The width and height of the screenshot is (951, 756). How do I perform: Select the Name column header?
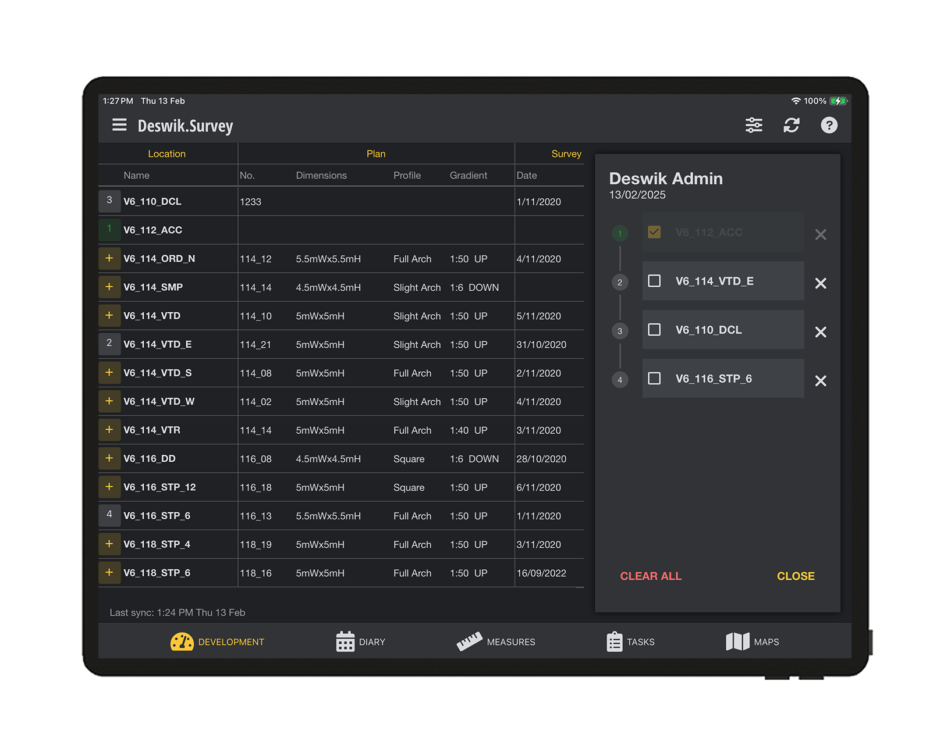(x=136, y=175)
